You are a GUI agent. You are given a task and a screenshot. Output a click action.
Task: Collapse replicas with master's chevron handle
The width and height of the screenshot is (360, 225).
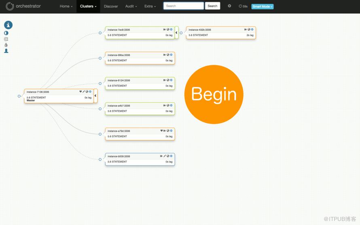click(x=95, y=96)
